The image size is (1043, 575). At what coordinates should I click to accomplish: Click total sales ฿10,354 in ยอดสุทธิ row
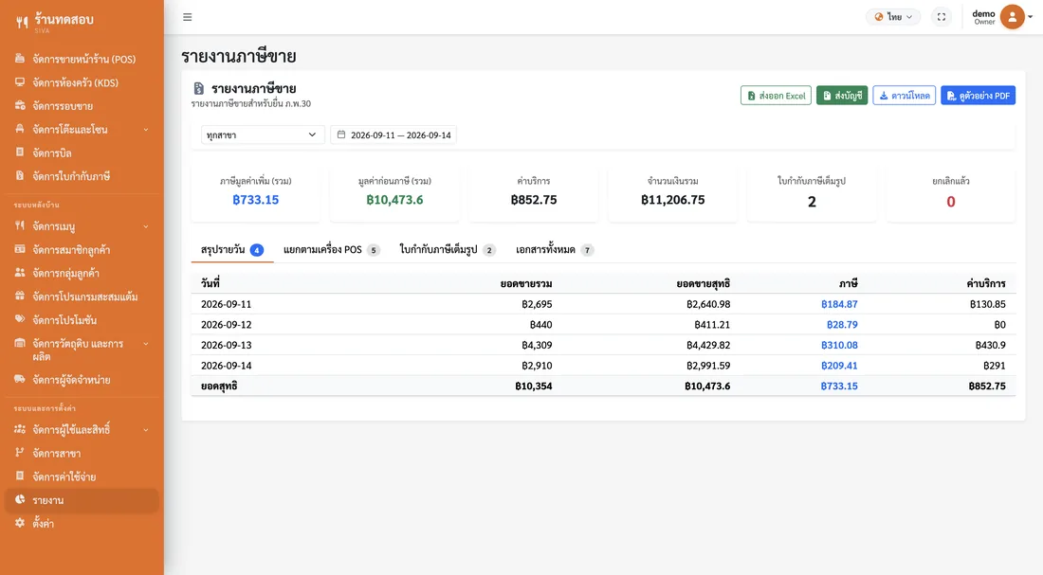tap(534, 386)
